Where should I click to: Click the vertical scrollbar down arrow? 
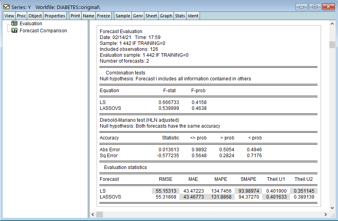(x=332, y=208)
